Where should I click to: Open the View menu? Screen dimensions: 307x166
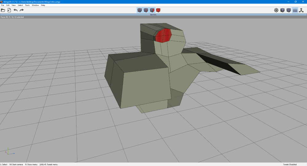(14, 5)
